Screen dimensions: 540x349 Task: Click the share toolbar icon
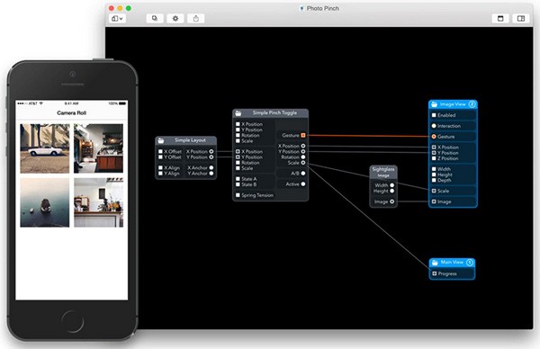coord(196,19)
